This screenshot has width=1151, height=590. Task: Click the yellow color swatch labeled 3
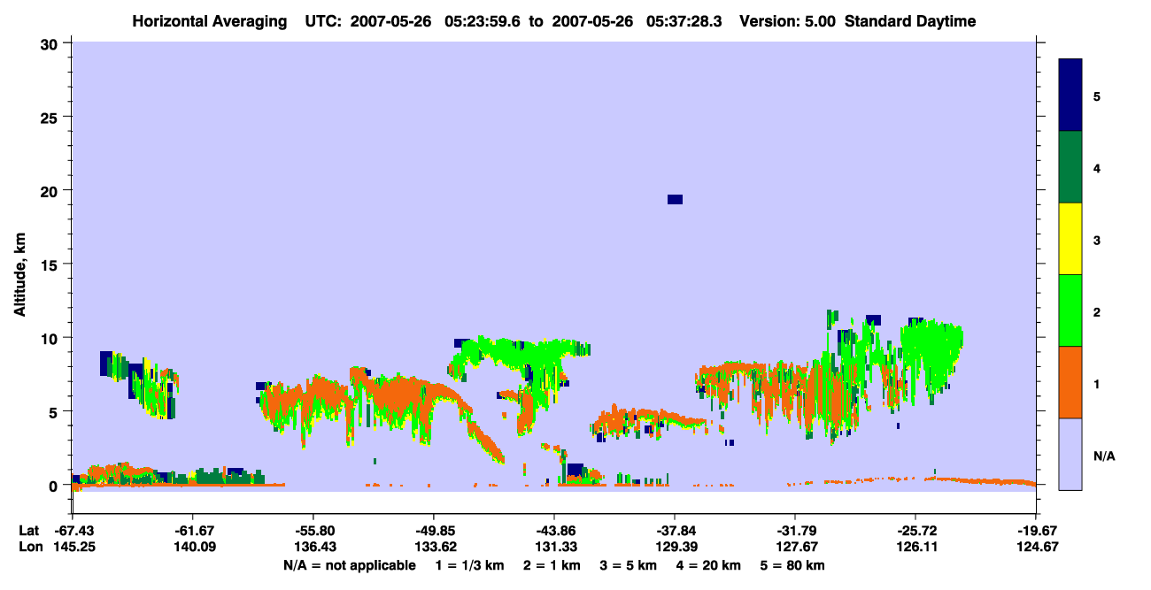click(1070, 239)
